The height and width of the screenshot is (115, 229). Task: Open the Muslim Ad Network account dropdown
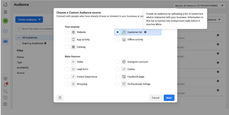[199, 6]
